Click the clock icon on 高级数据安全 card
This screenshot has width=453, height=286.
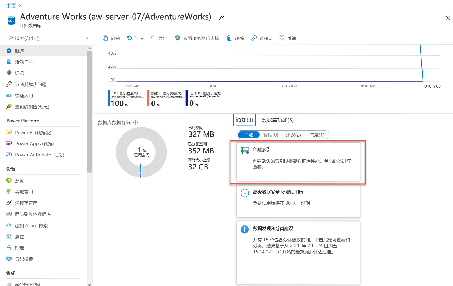pos(245,193)
